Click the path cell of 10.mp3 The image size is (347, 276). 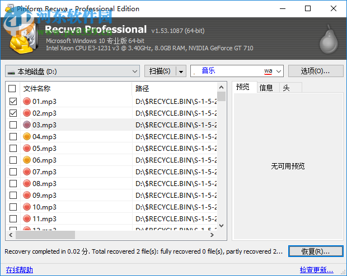175,207
